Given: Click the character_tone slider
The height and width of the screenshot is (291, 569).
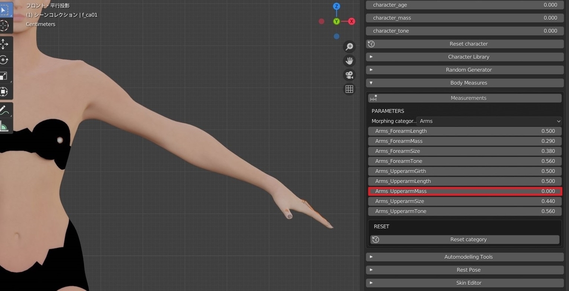Looking at the screenshot, I should click(465, 31).
